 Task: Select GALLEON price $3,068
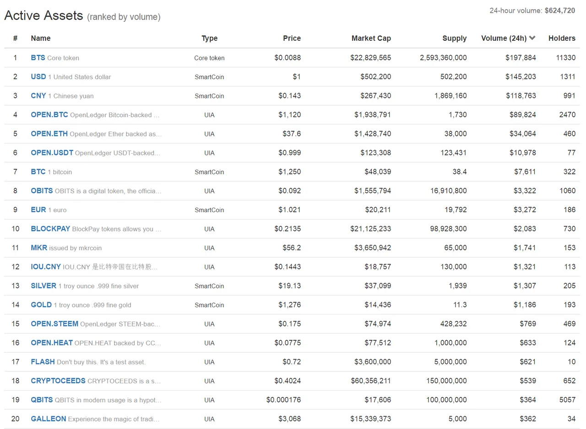pyautogui.click(x=289, y=418)
